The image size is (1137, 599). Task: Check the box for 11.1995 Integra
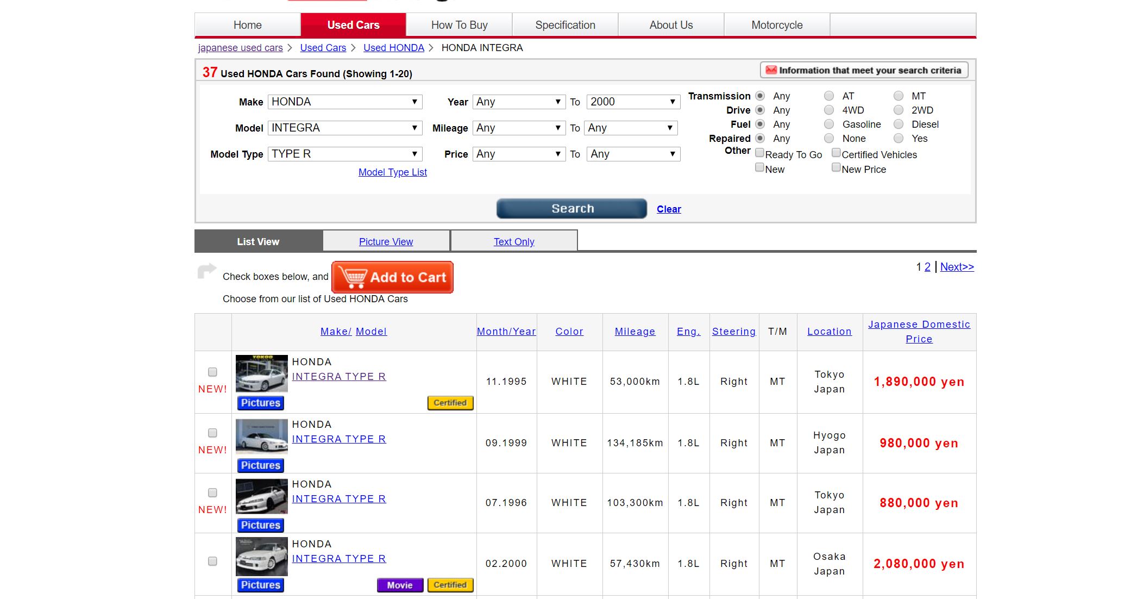(212, 372)
